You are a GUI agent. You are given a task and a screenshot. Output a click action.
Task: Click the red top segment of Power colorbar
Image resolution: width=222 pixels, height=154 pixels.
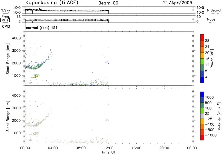[x=202, y=38]
